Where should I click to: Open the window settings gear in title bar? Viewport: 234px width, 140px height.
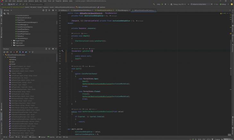226,1
